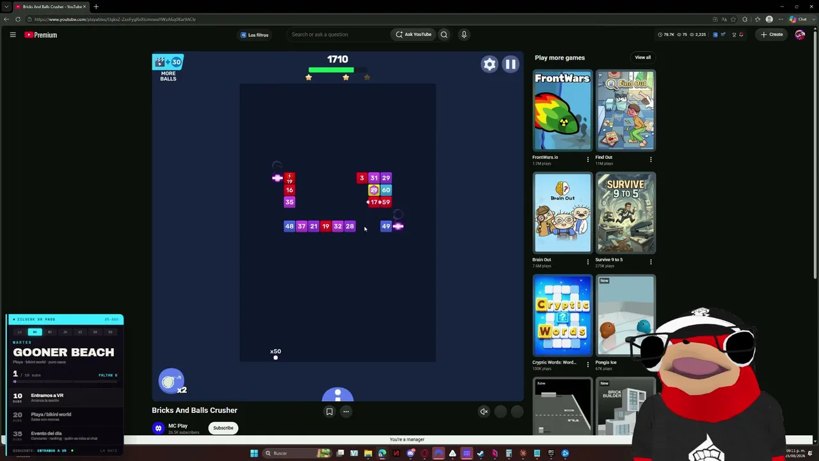
Task: Open the Survive 9 to 5 thumbnail
Action: click(626, 213)
